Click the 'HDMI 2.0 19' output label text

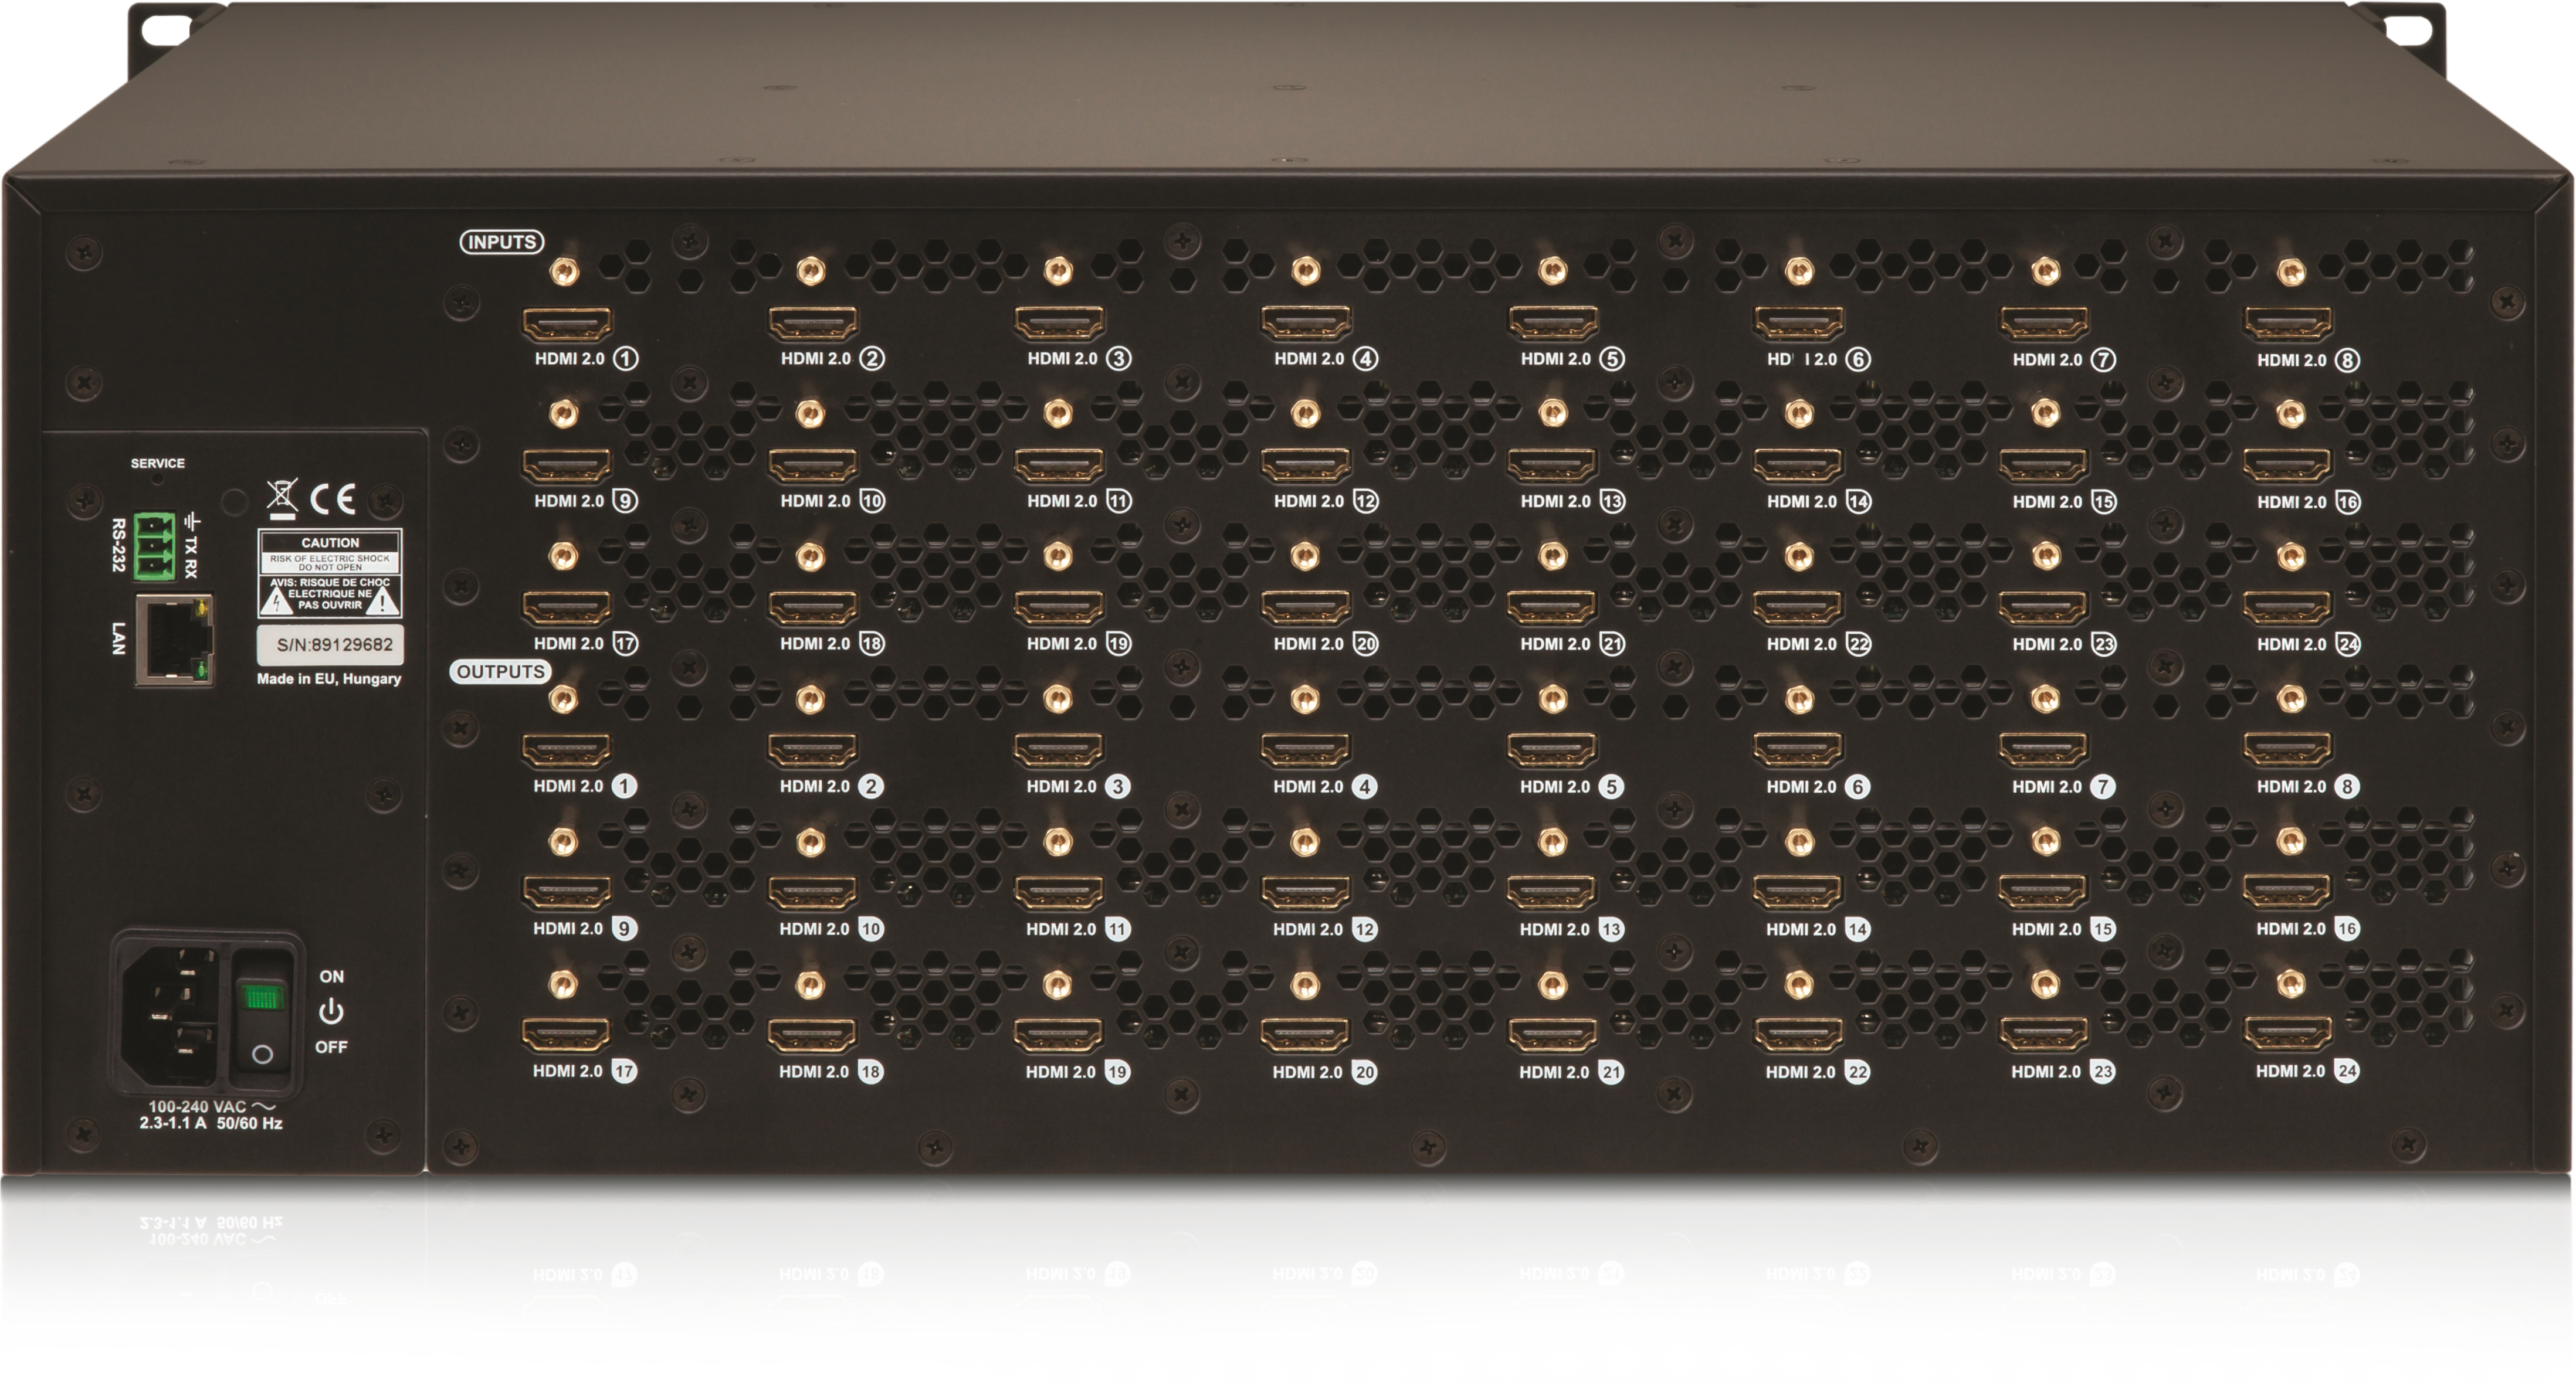click(x=1079, y=1072)
